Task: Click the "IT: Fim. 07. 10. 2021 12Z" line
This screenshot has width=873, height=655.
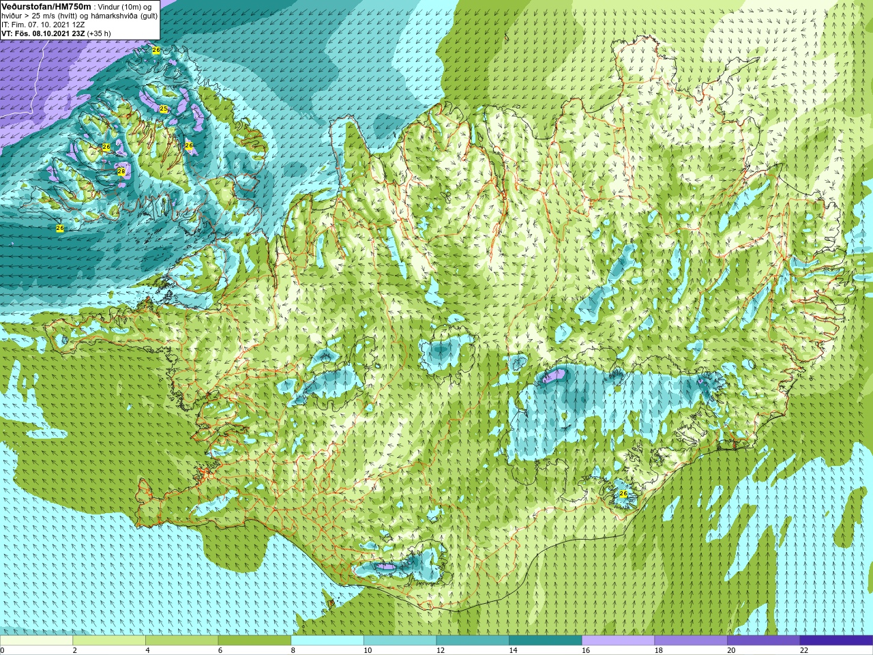Action: pyautogui.click(x=43, y=24)
